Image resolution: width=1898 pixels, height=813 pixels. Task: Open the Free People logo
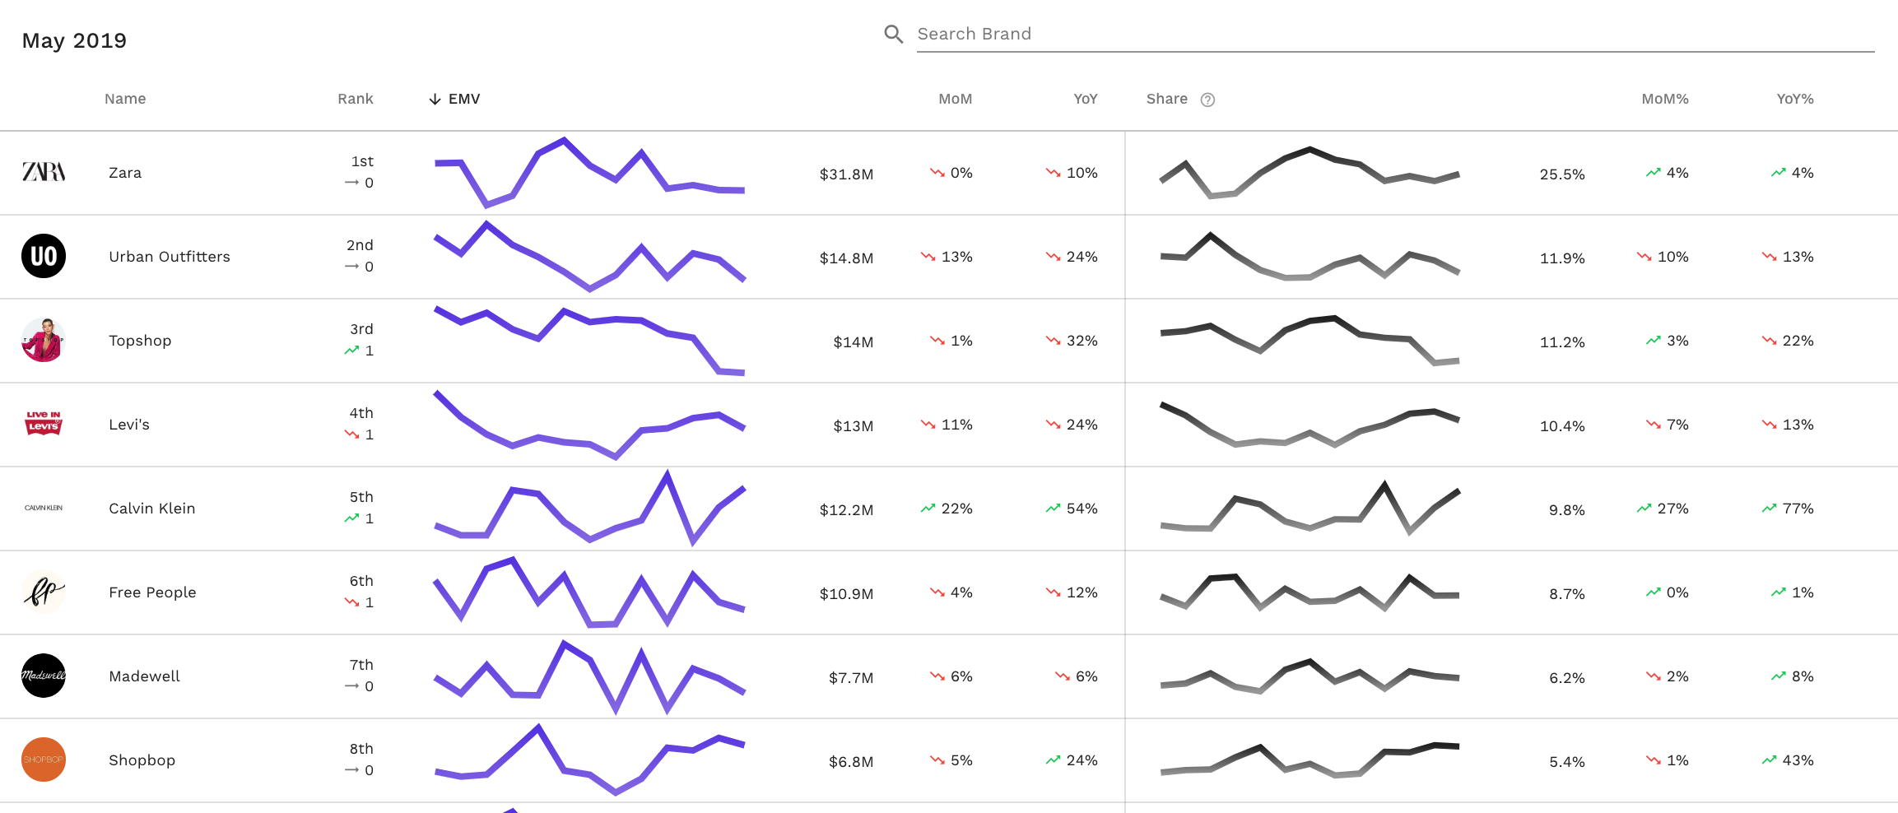click(44, 592)
